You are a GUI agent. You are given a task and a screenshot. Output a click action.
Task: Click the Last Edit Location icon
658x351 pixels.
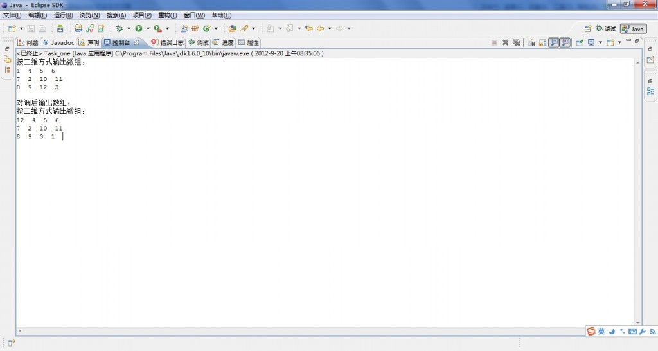click(x=309, y=28)
